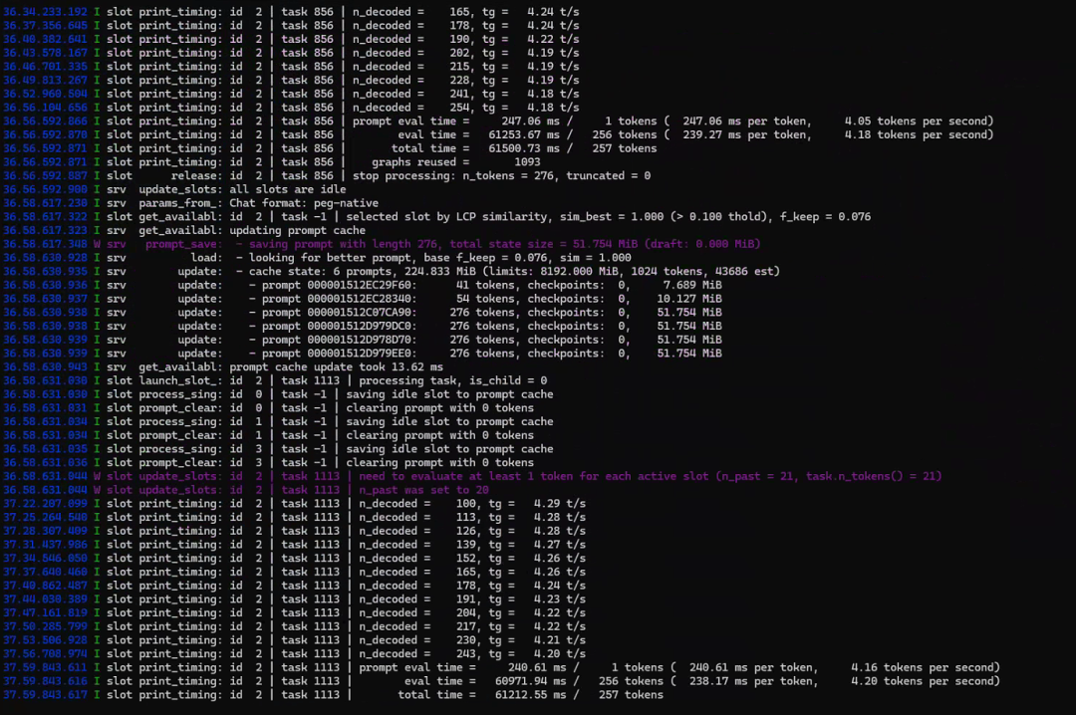The image size is (1076, 715).
Task: Click the 'n_decoded = 152' log line
Action: (x=294, y=560)
